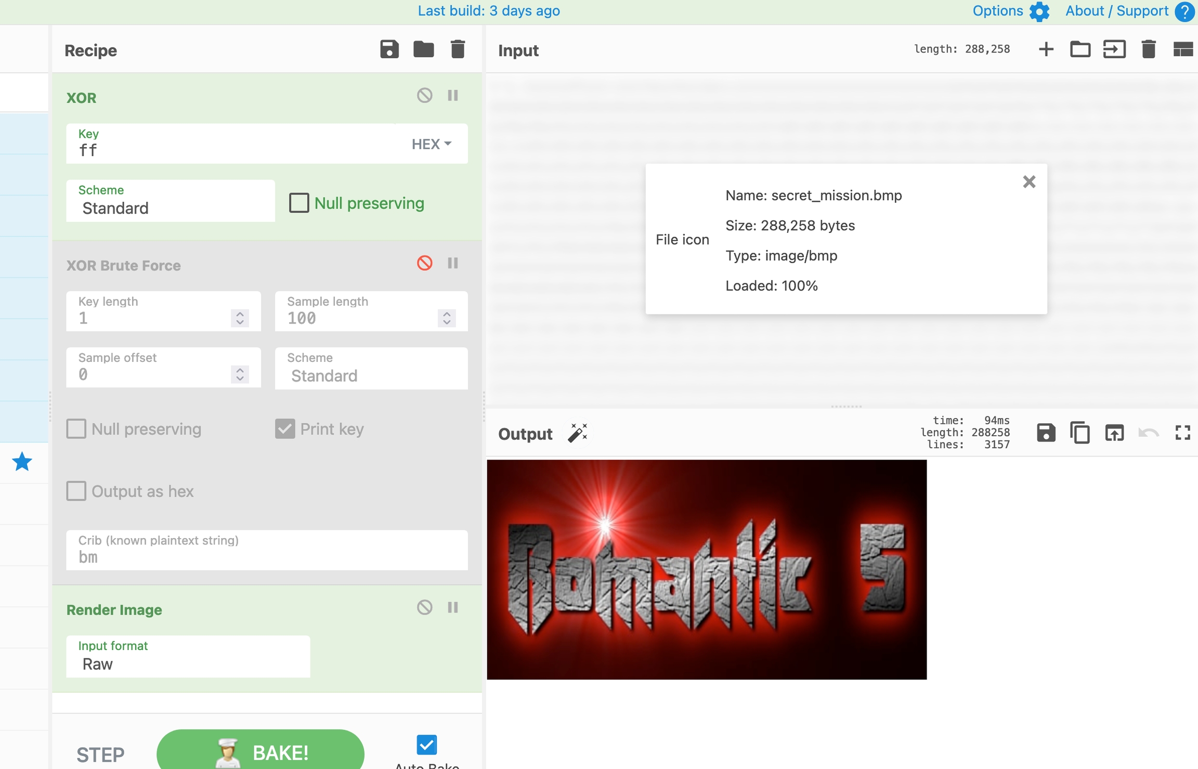The image size is (1198, 769).
Task: Clear the recipe with the trash icon
Action: pyautogui.click(x=458, y=49)
